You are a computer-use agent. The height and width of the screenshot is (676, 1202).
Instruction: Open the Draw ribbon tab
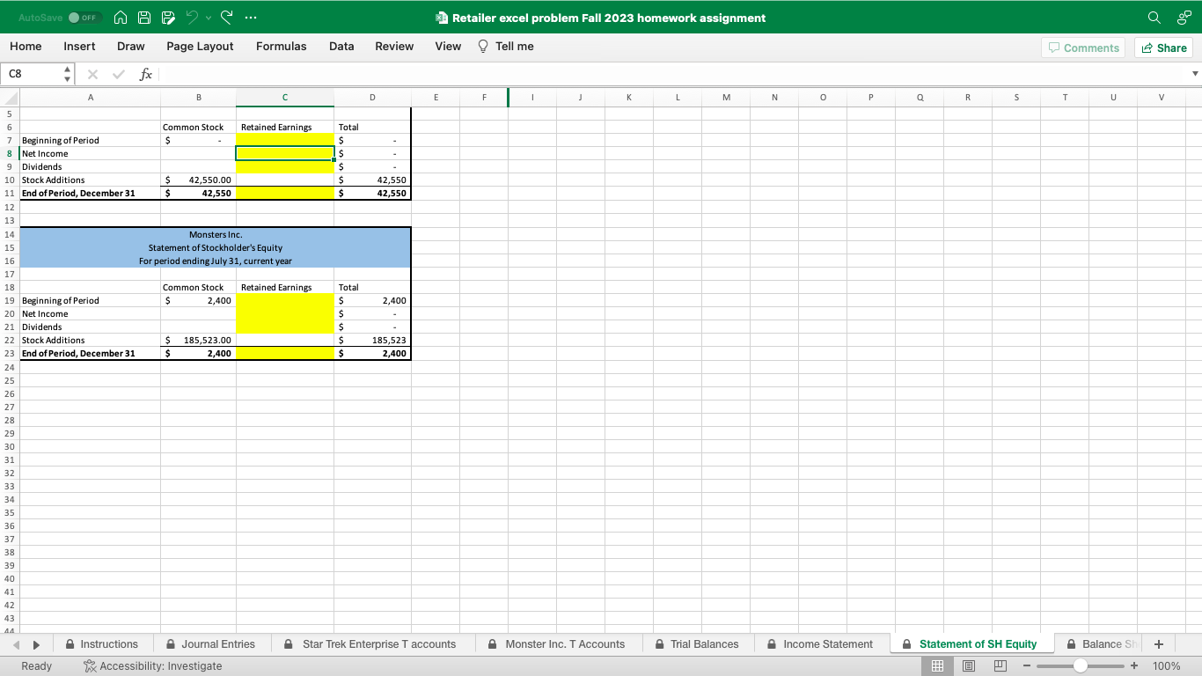click(x=131, y=47)
